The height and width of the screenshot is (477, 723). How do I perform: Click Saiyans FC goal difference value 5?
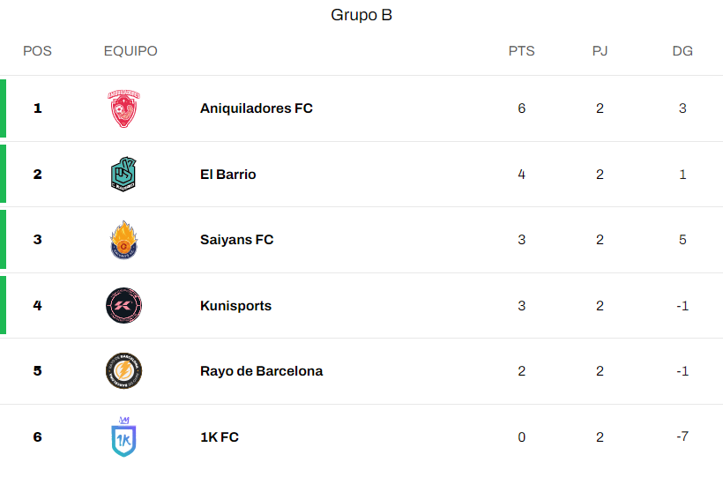pyautogui.click(x=682, y=240)
